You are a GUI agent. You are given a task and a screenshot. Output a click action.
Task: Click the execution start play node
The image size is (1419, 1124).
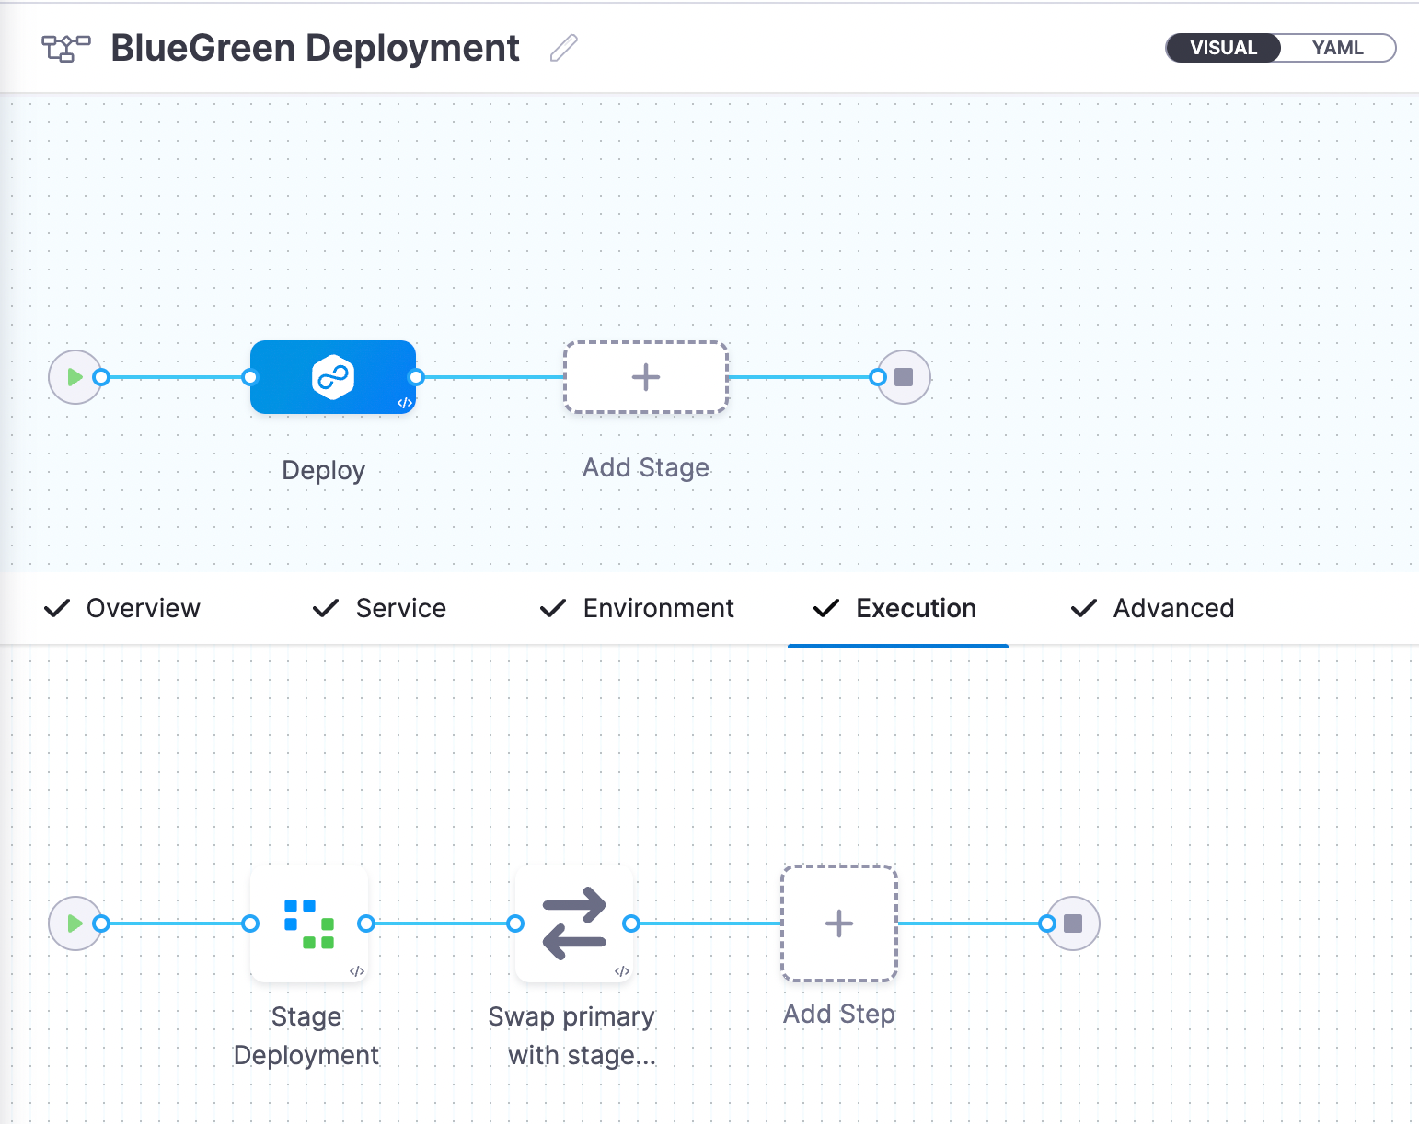pos(75,923)
